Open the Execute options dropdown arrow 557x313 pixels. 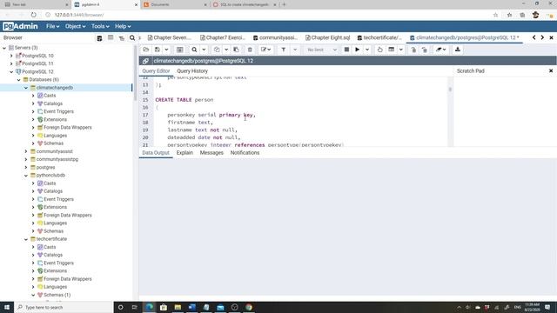click(367, 50)
